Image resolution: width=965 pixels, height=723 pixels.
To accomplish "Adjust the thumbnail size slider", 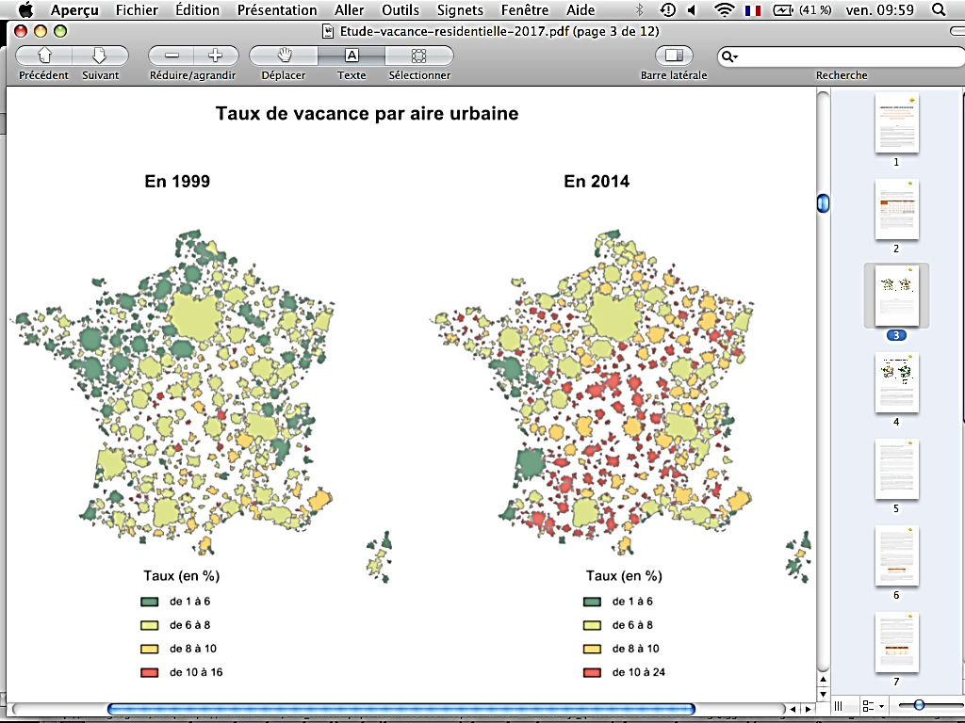I will [x=919, y=705].
